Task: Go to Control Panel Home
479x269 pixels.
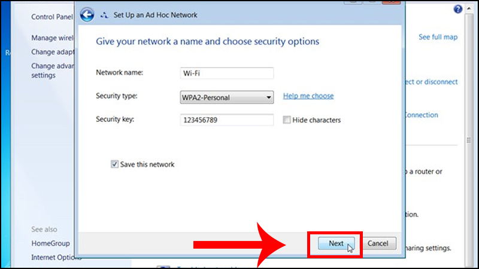Action: click(52, 17)
